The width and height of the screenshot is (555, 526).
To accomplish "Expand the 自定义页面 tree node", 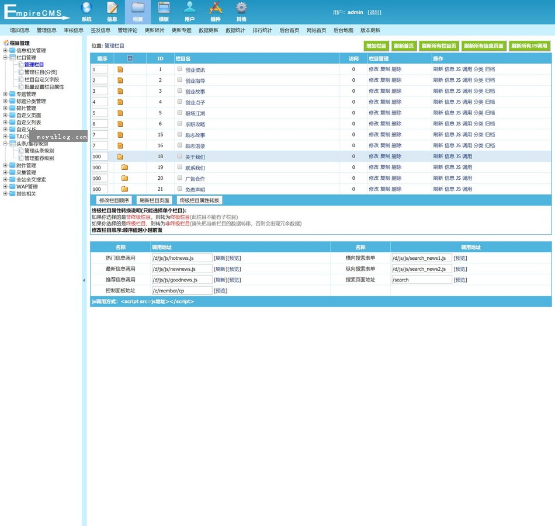I will pos(5,116).
